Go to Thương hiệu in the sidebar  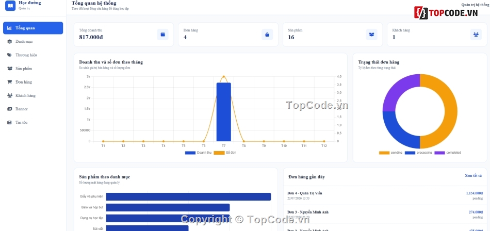33,55
